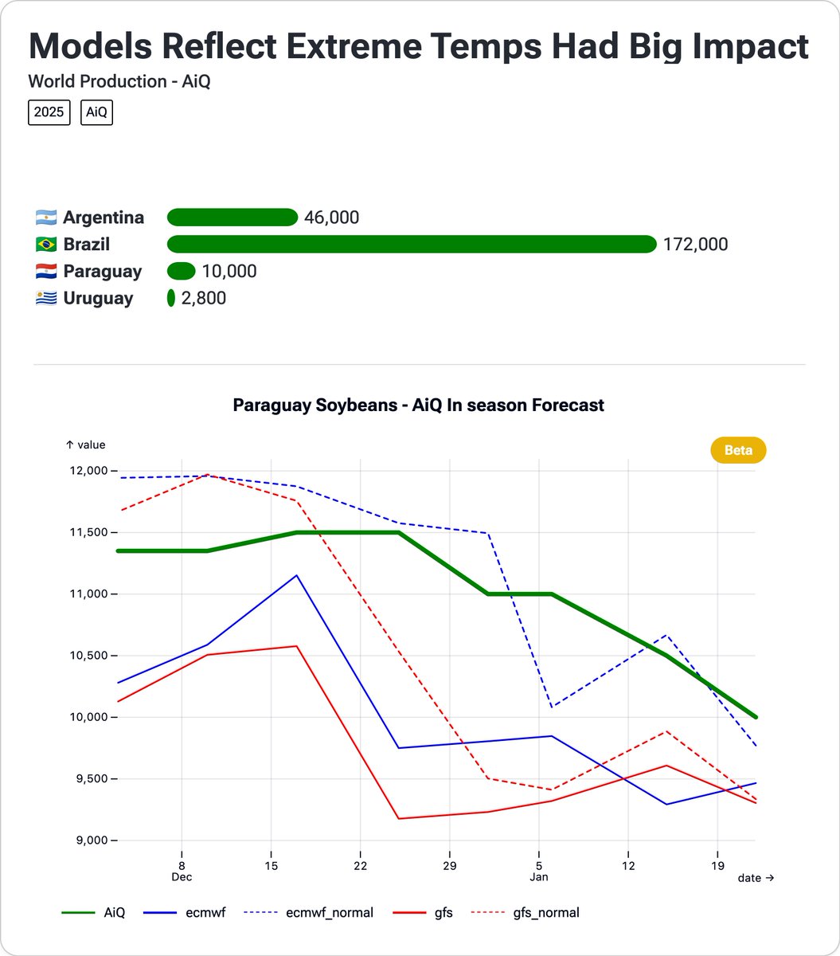Screen dimensions: 840x956
Task: Click the 'date →' axis label
Action: point(756,877)
